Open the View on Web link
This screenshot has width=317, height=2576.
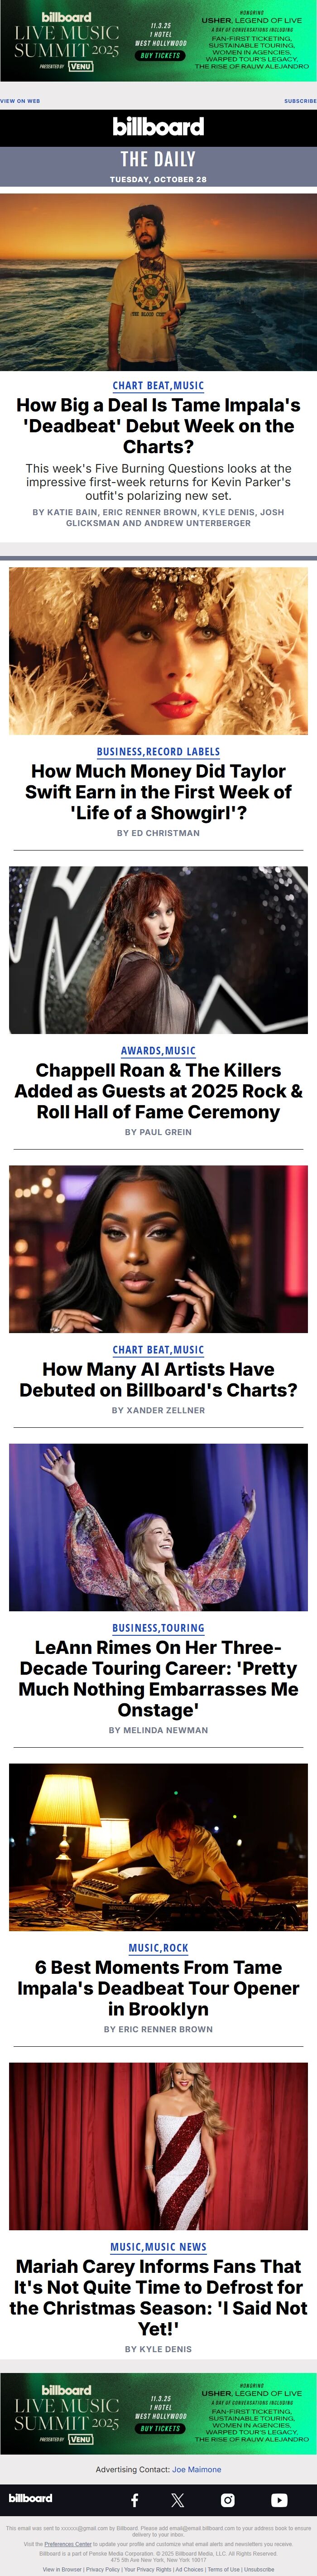20,101
